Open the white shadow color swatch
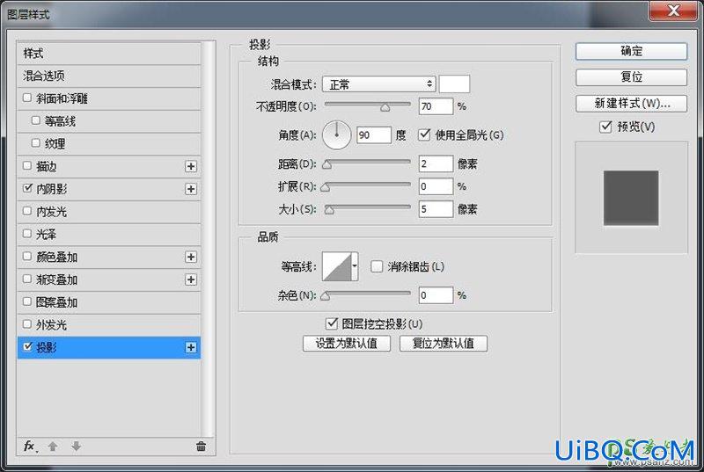704x472 pixels. click(x=454, y=84)
